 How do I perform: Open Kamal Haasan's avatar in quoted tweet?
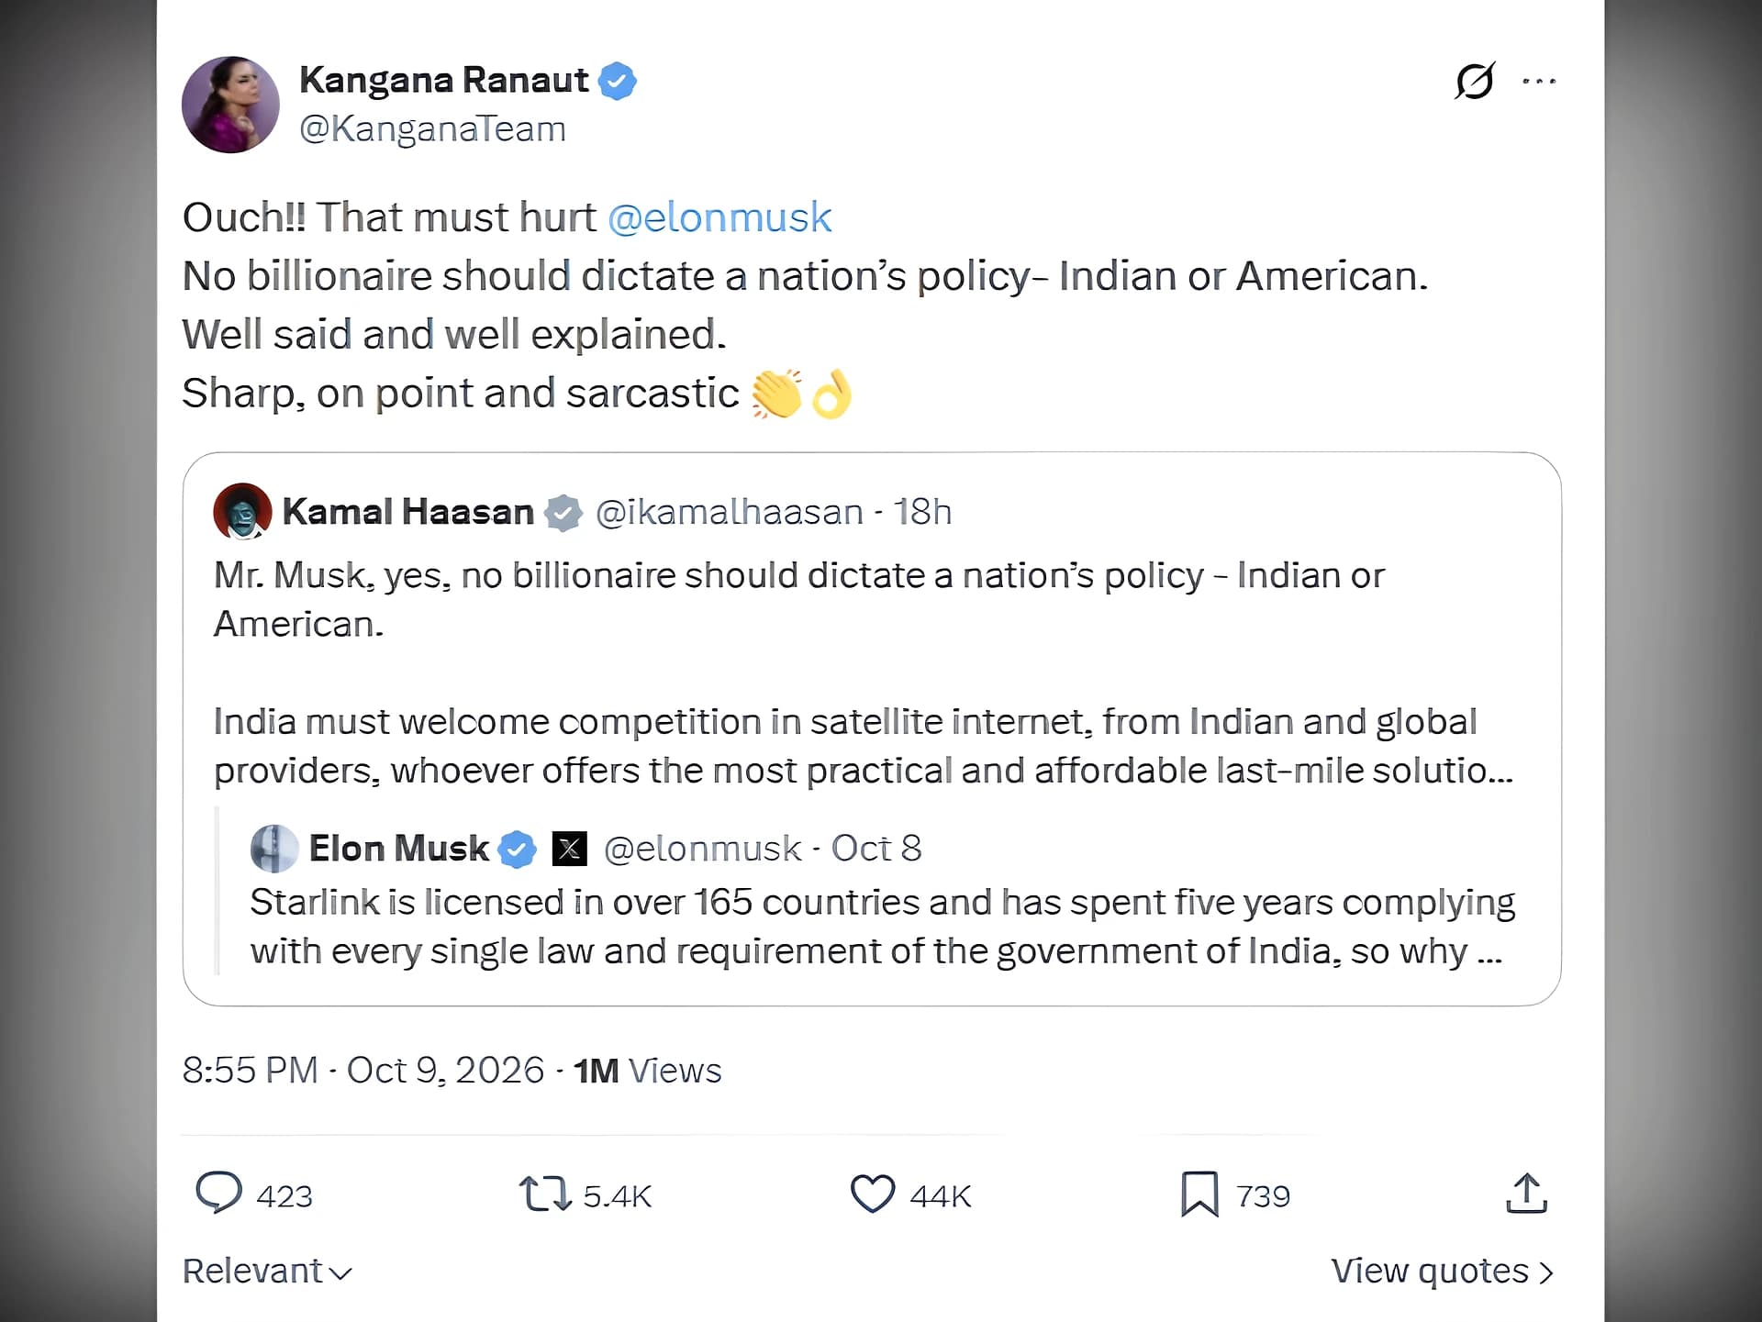point(242,512)
